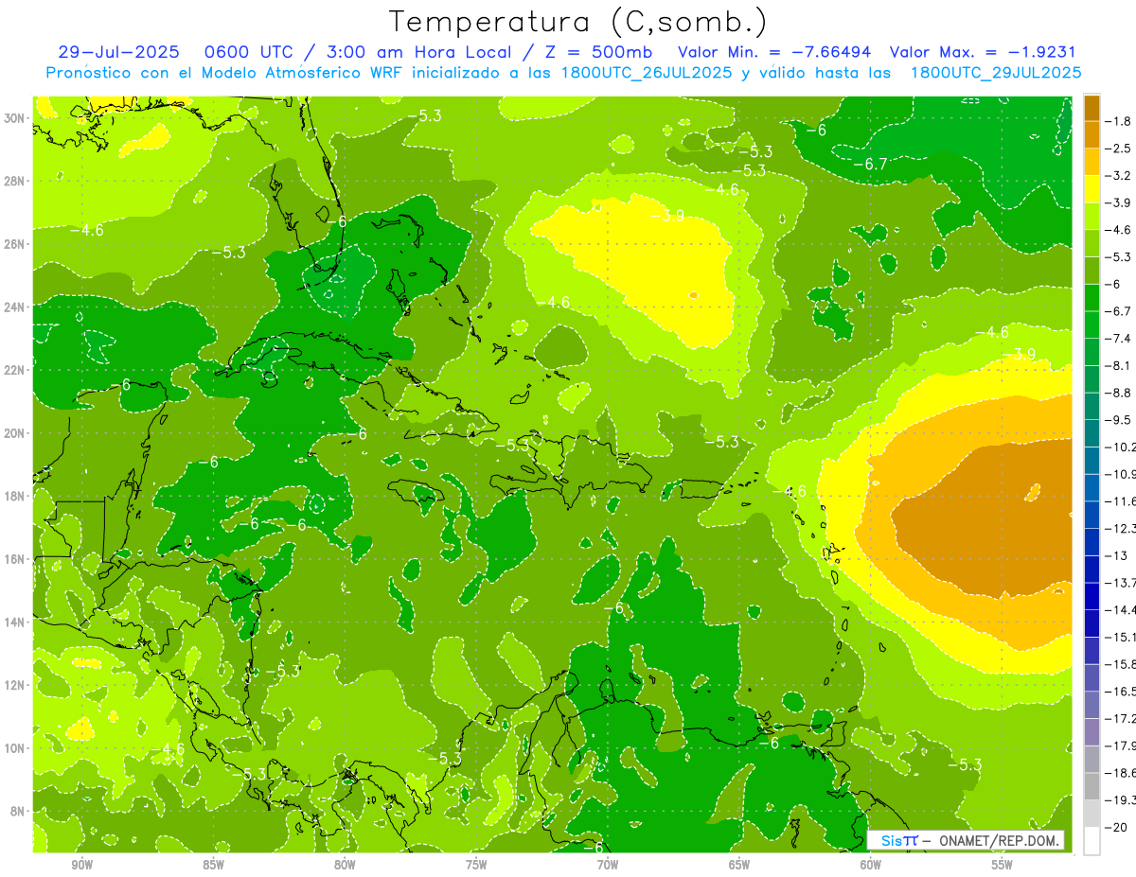Screen dimensions: 1136x877
Task: Click the -14.4 value on the legend
Action: pos(1120,609)
